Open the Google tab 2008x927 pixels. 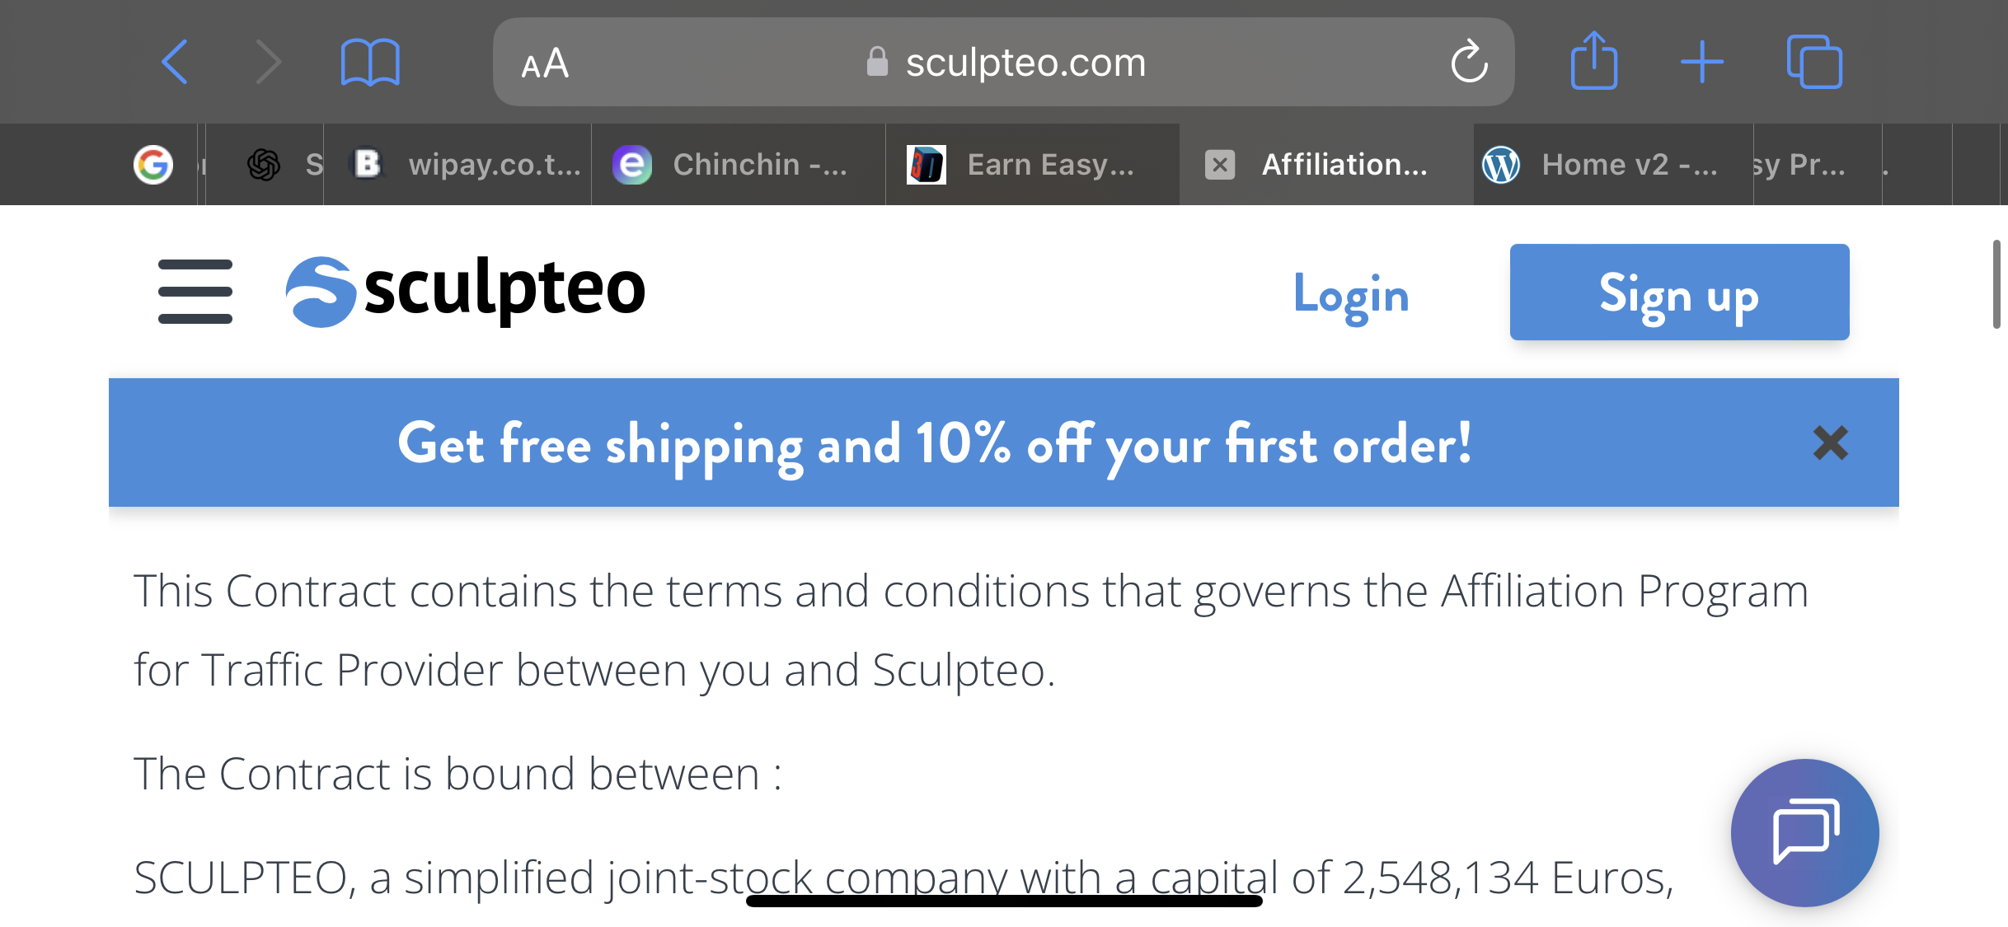point(153,165)
